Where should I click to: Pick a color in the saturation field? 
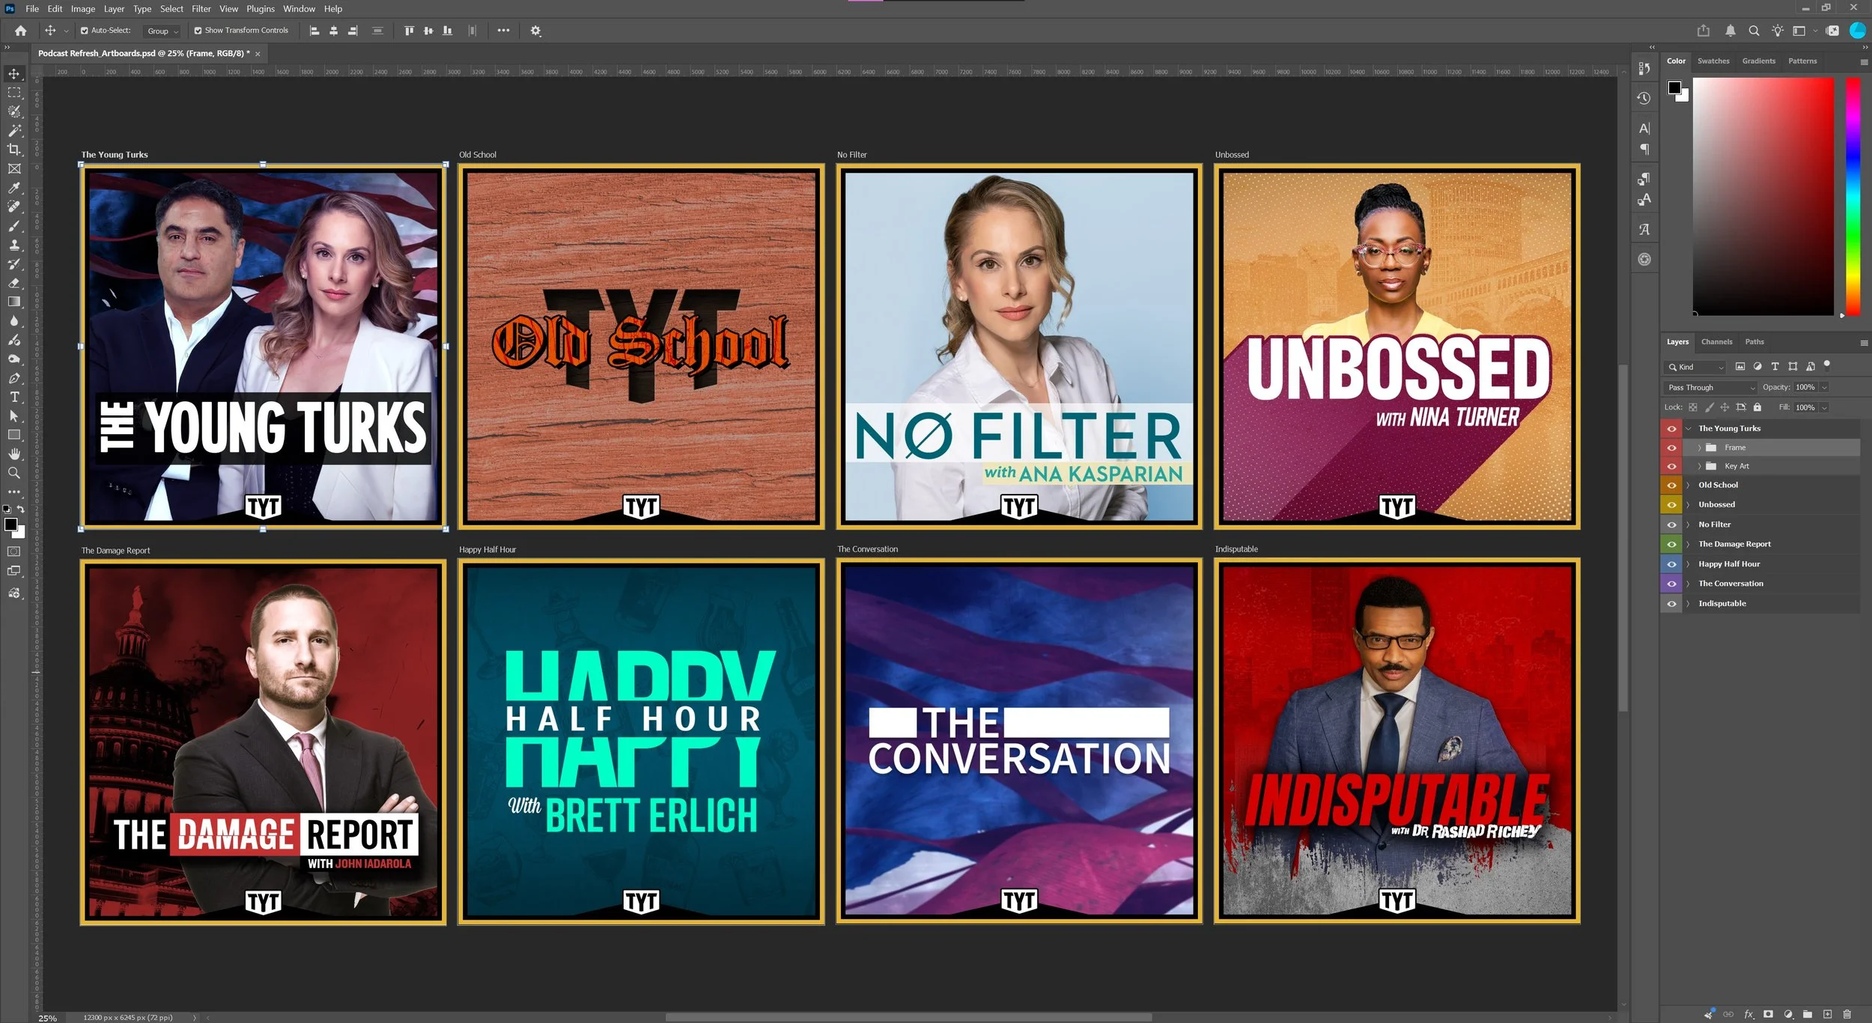pos(1763,196)
